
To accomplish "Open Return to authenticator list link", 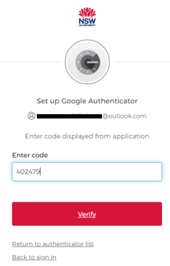I will (53, 244).
